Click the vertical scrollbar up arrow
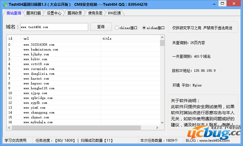This screenshot has width=243, height=146. click(x=162, y=37)
